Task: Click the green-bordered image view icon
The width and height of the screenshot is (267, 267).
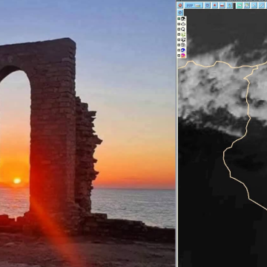Action: [240, 5]
